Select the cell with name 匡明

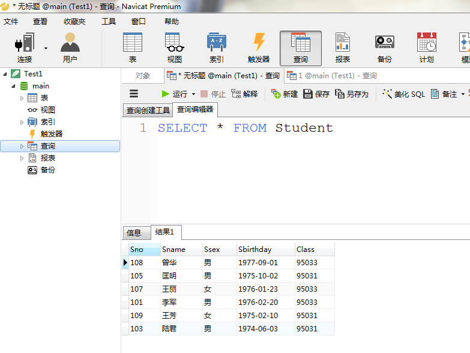(x=182, y=276)
